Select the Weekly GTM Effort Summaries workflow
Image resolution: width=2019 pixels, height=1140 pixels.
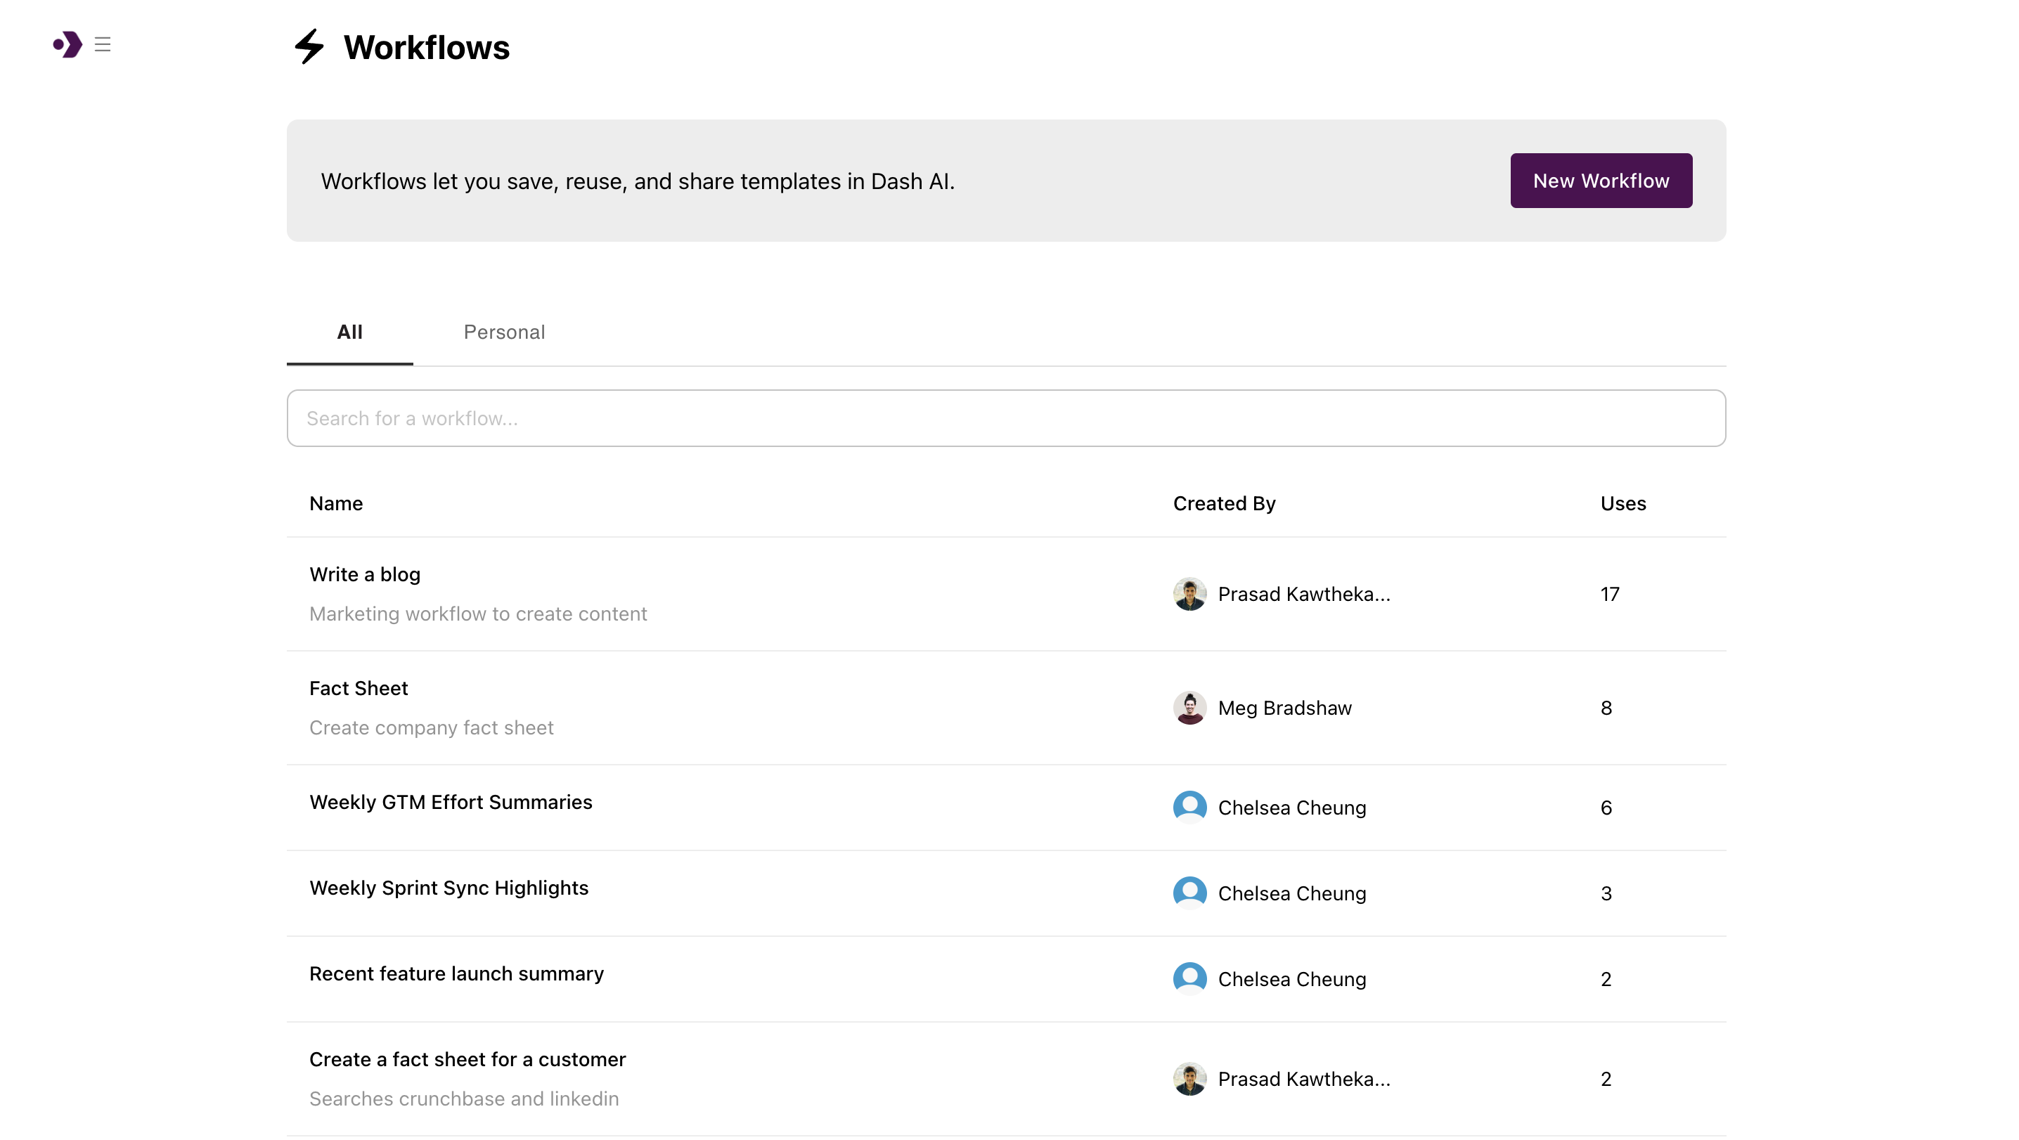click(451, 801)
